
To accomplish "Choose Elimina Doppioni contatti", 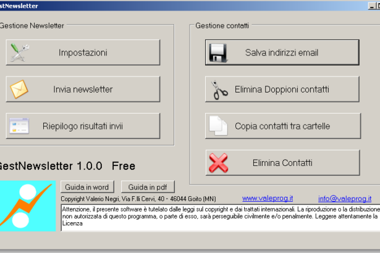I will (282, 89).
